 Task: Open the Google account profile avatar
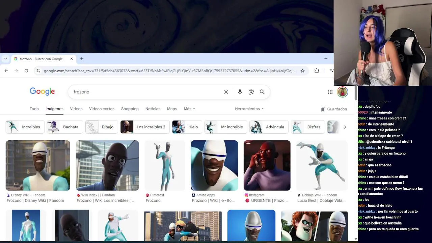343,92
